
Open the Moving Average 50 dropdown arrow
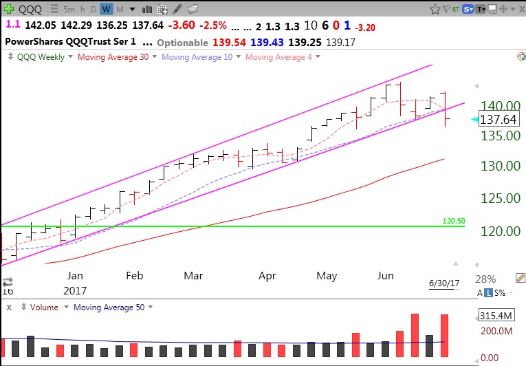pyautogui.click(x=151, y=307)
